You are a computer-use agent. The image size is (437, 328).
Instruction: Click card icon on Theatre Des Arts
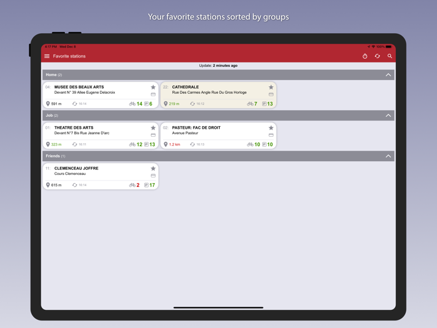pyautogui.click(x=153, y=135)
